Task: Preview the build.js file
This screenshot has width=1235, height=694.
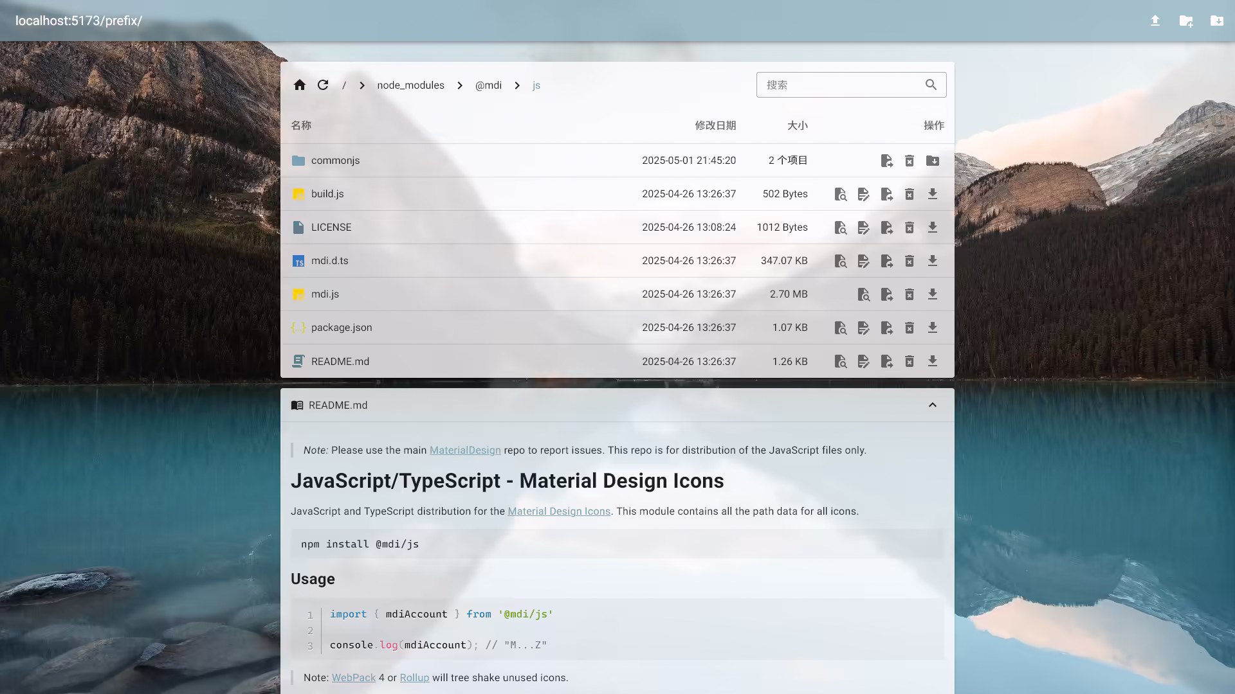Action: tap(840, 194)
